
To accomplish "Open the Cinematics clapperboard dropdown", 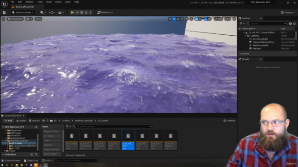I will tap(61, 13).
